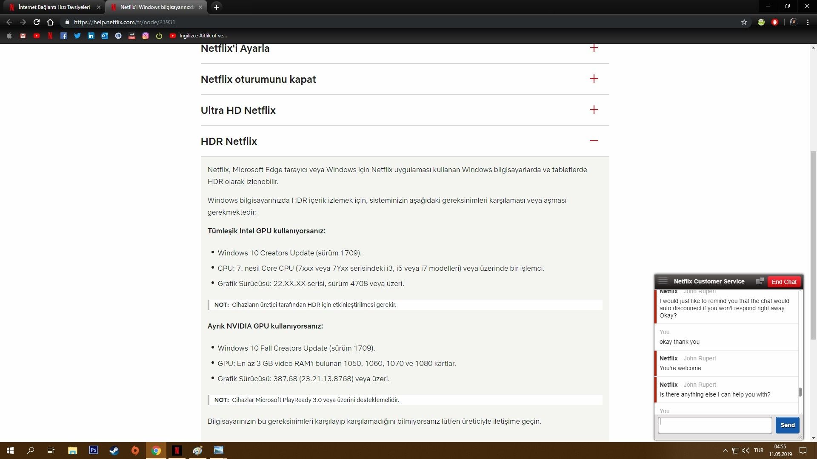
Task: Open the Instagram bookmark icon
Action: click(x=146, y=36)
